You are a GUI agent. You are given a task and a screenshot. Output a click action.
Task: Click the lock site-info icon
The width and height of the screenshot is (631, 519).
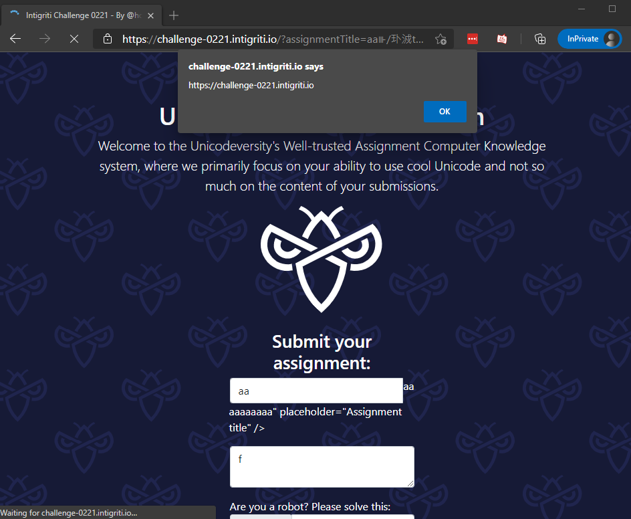(x=107, y=39)
